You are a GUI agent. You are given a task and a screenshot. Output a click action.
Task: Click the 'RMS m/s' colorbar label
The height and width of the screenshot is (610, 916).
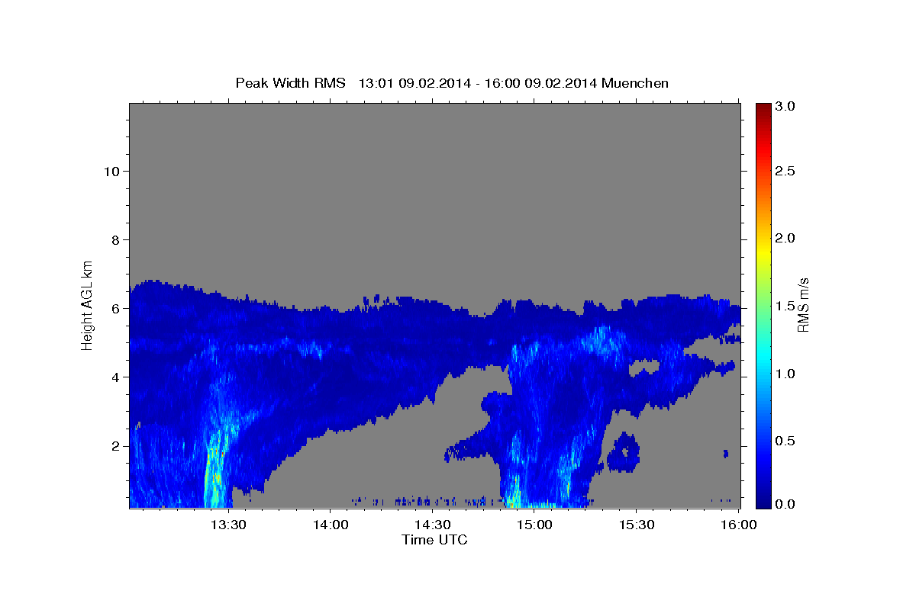802,305
